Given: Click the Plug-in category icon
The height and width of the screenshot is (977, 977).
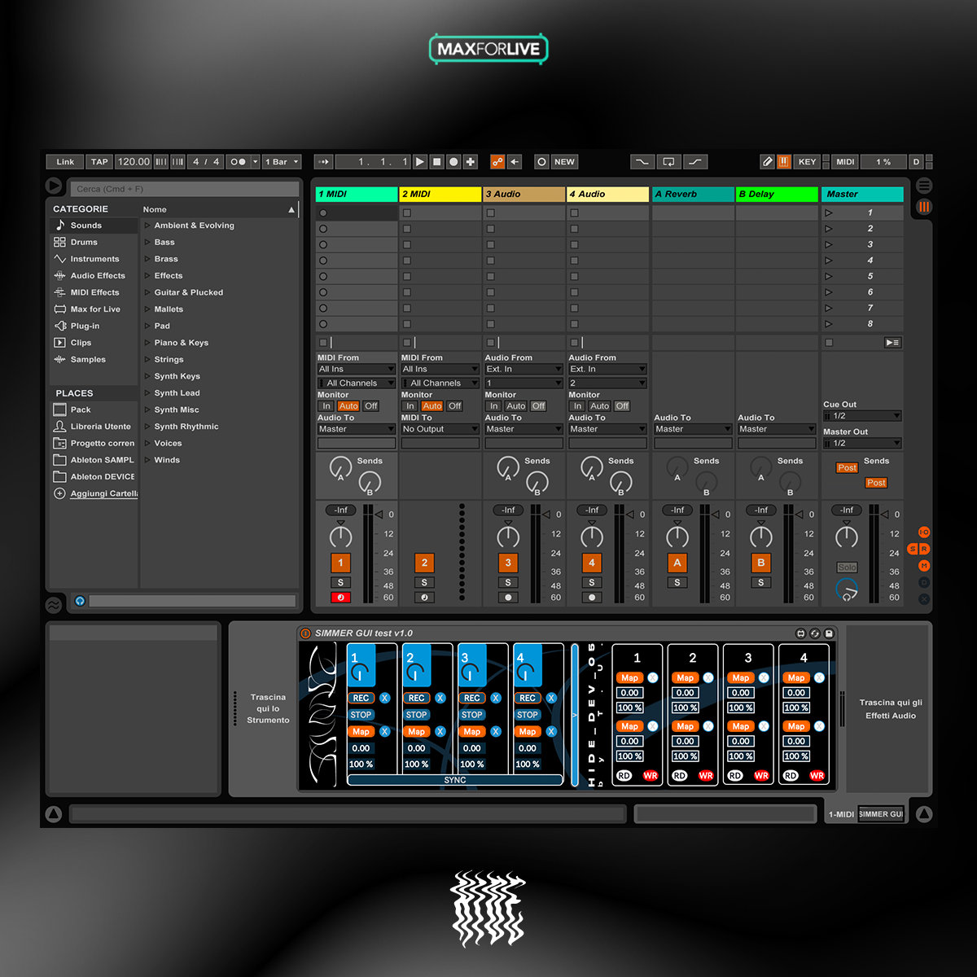Looking at the screenshot, I should click(x=60, y=326).
